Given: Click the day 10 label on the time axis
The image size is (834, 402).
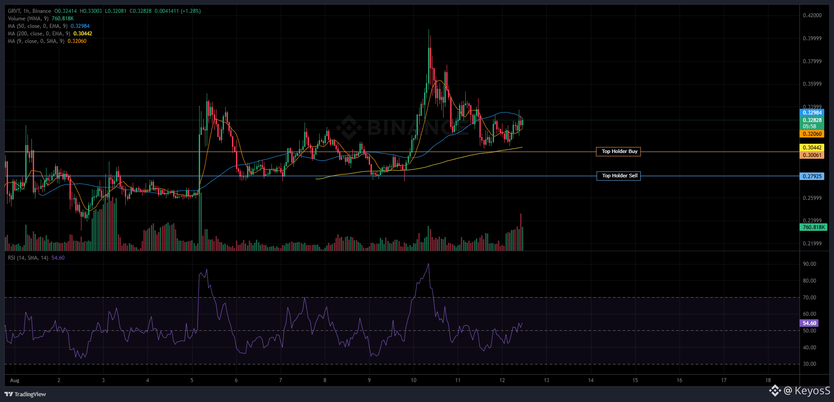Looking at the screenshot, I should (x=413, y=380).
